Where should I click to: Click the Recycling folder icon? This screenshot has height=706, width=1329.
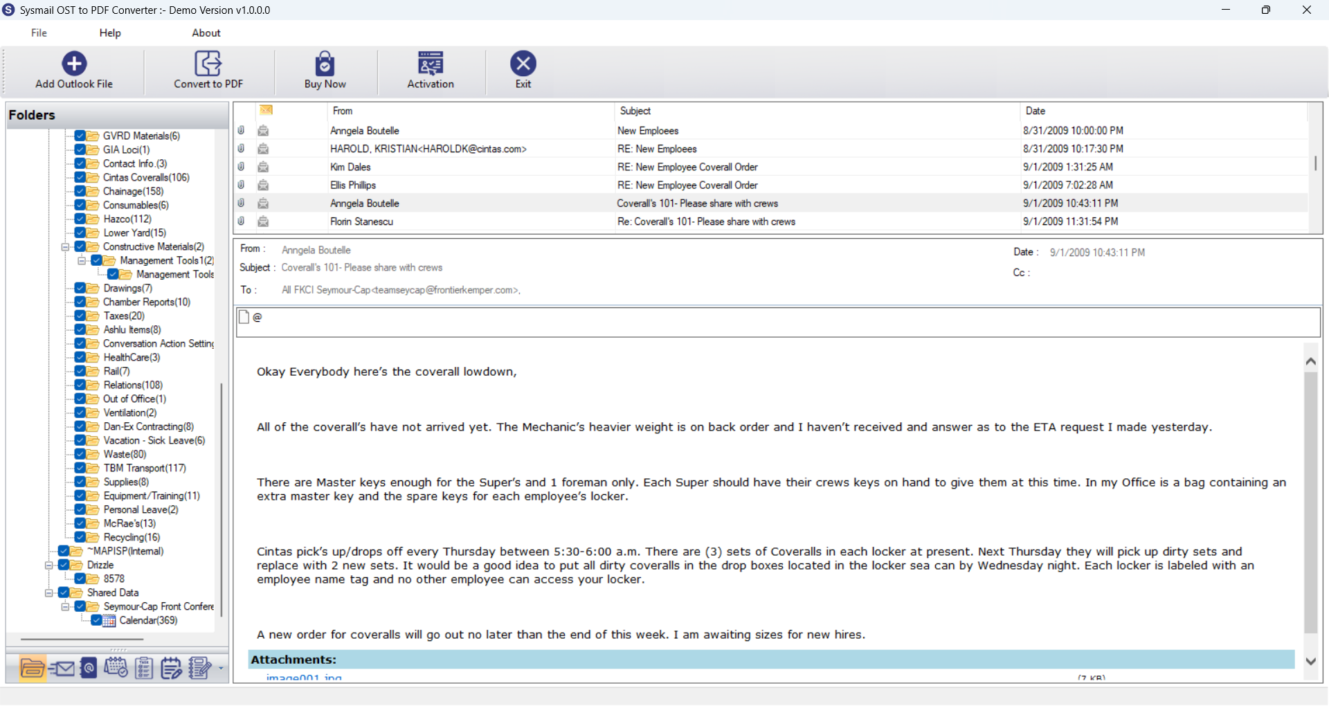point(93,537)
